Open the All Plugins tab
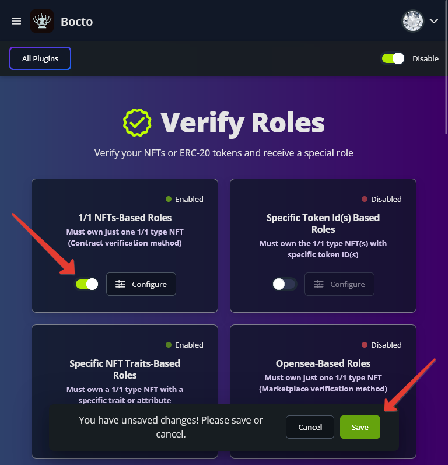Image resolution: width=448 pixels, height=465 pixels. pyautogui.click(x=40, y=58)
